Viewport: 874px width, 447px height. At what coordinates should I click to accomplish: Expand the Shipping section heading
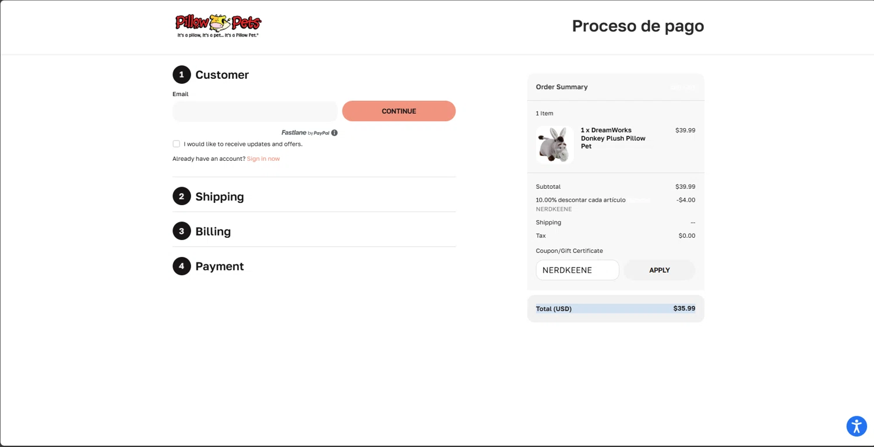[x=220, y=196]
